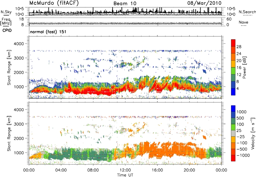Click the red backscatter band near 08:00

pyautogui.click(x=93, y=91)
